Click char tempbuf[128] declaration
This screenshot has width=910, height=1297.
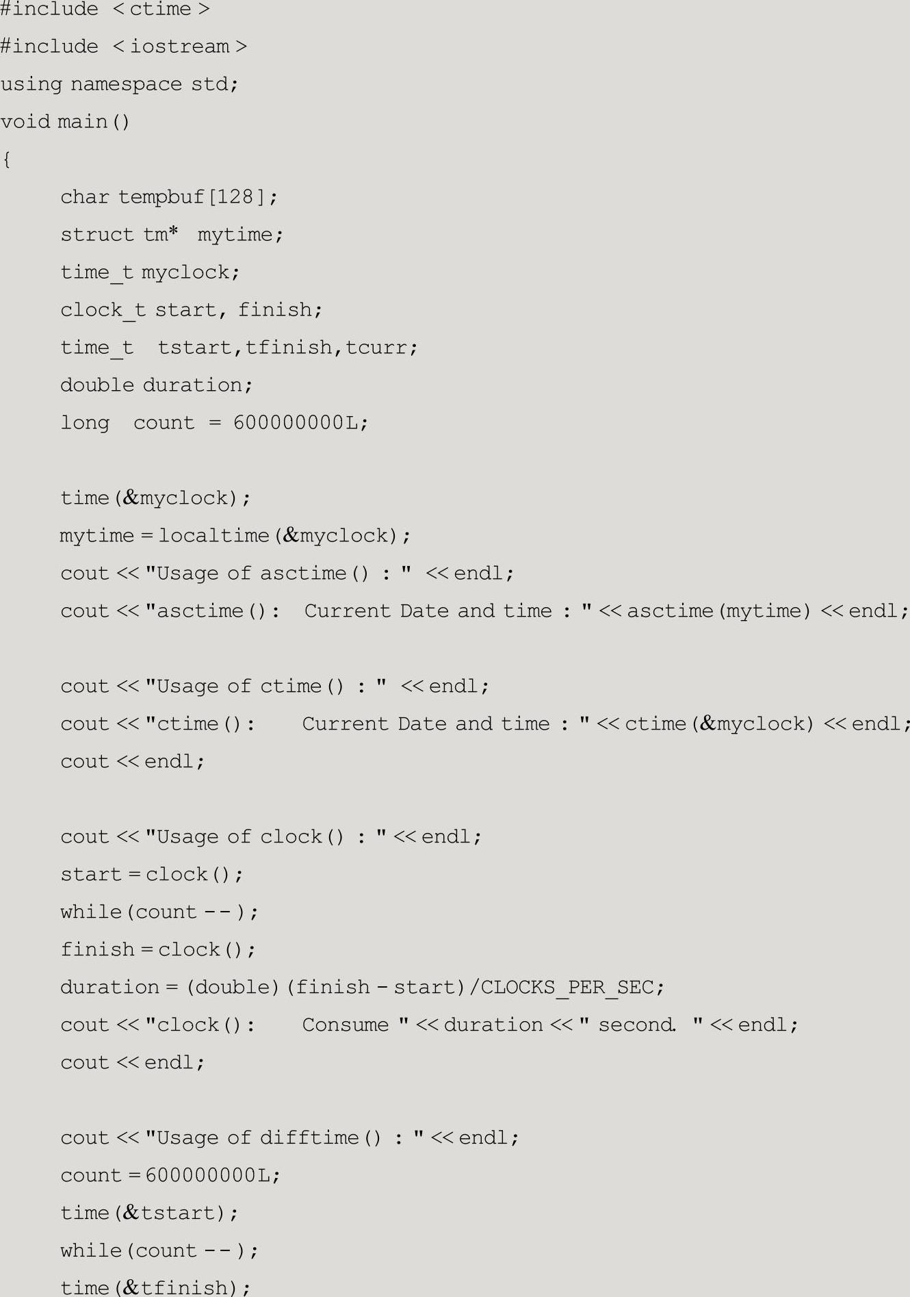coord(169,197)
